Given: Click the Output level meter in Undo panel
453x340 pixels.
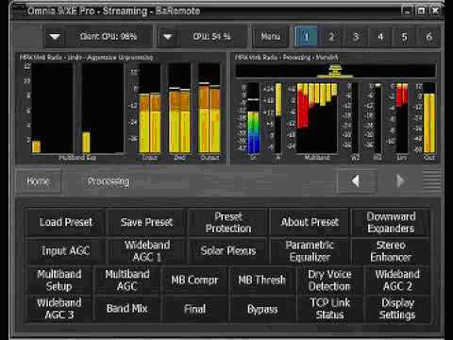Looking at the screenshot, I should click(210, 109).
